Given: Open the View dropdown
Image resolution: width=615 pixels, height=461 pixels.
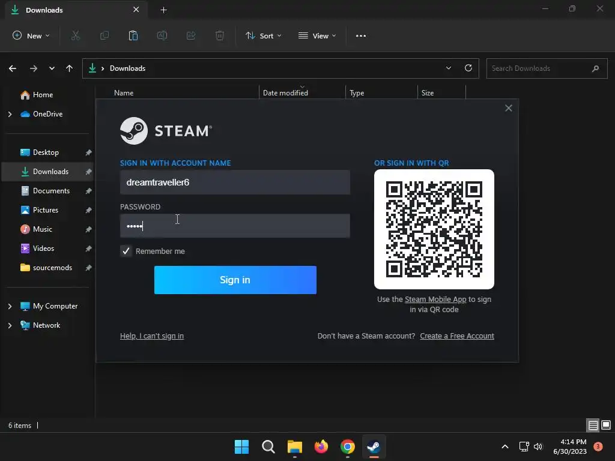Looking at the screenshot, I should 317,35.
